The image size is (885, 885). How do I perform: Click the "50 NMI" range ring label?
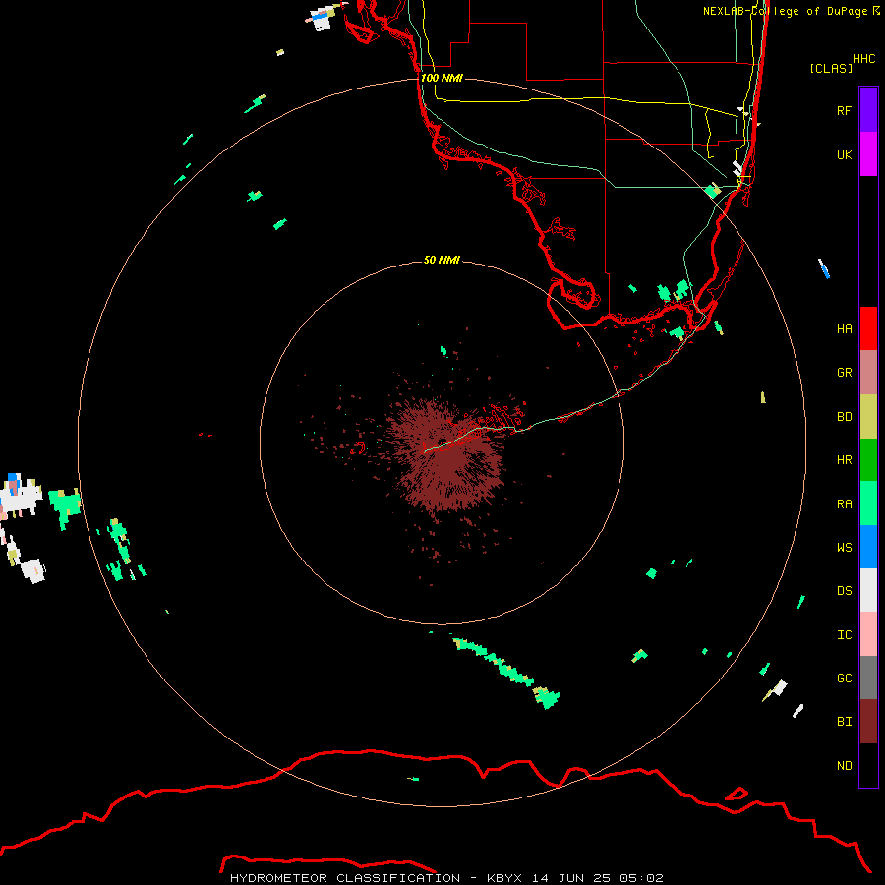(442, 260)
